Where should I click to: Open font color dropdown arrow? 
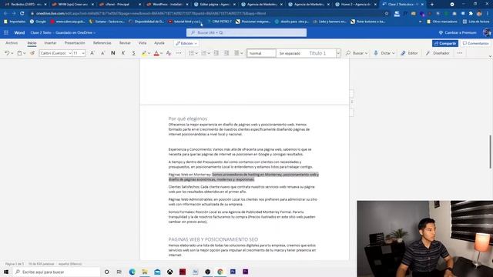(161, 53)
